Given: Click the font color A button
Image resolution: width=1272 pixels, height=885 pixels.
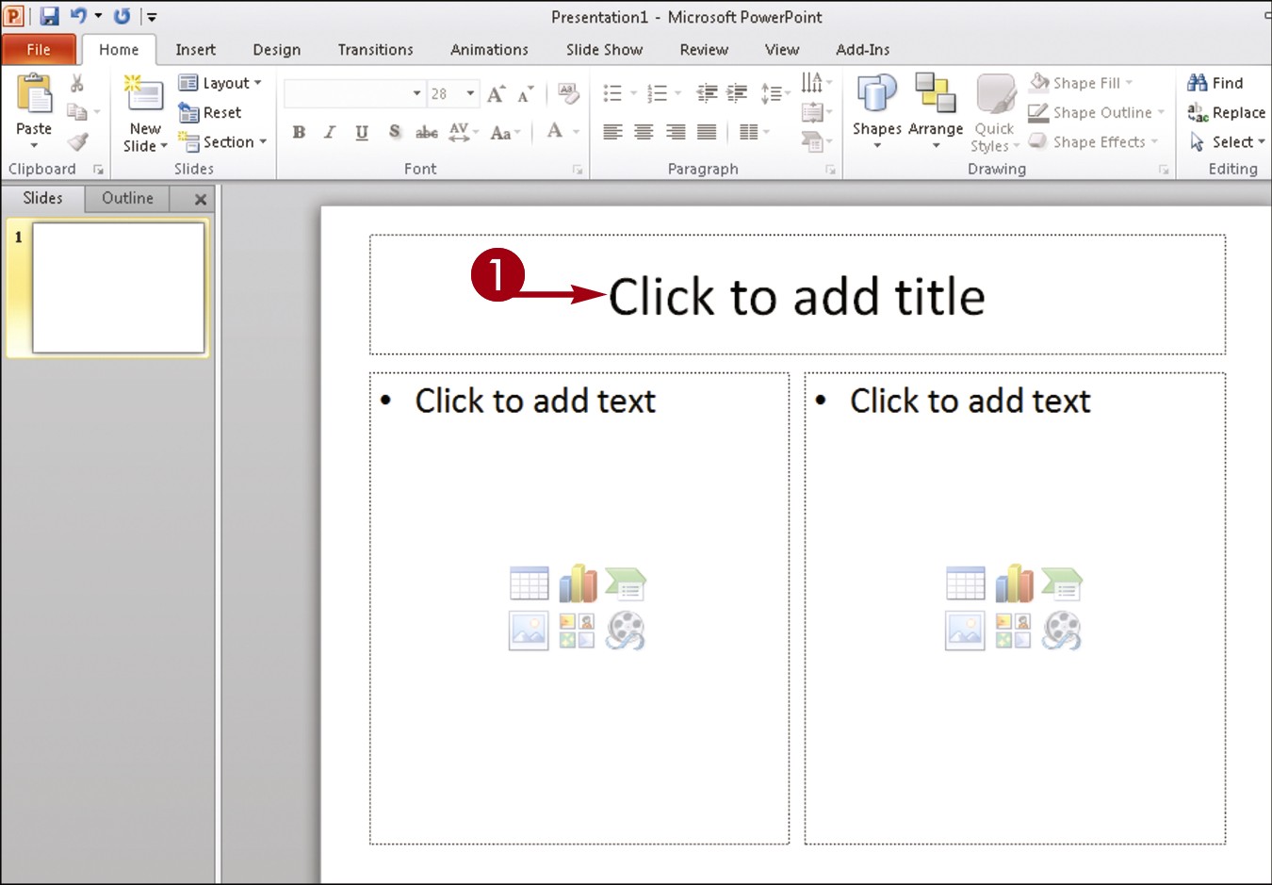Looking at the screenshot, I should pos(555,131).
